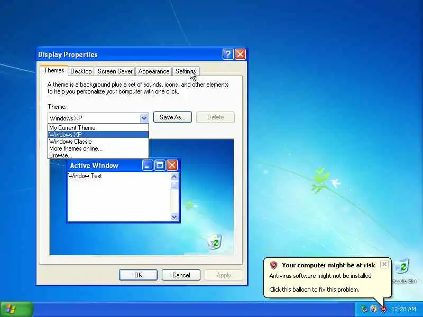Click the taskbar clock showing 12:28 AM
This screenshot has height=317, width=423.
pos(403,309)
